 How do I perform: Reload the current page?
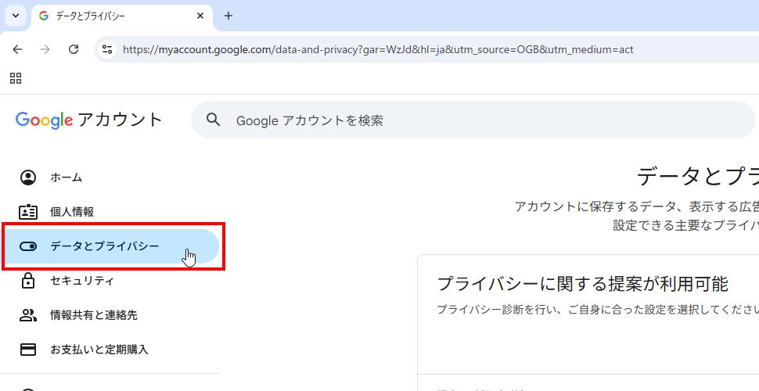tap(74, 49)
